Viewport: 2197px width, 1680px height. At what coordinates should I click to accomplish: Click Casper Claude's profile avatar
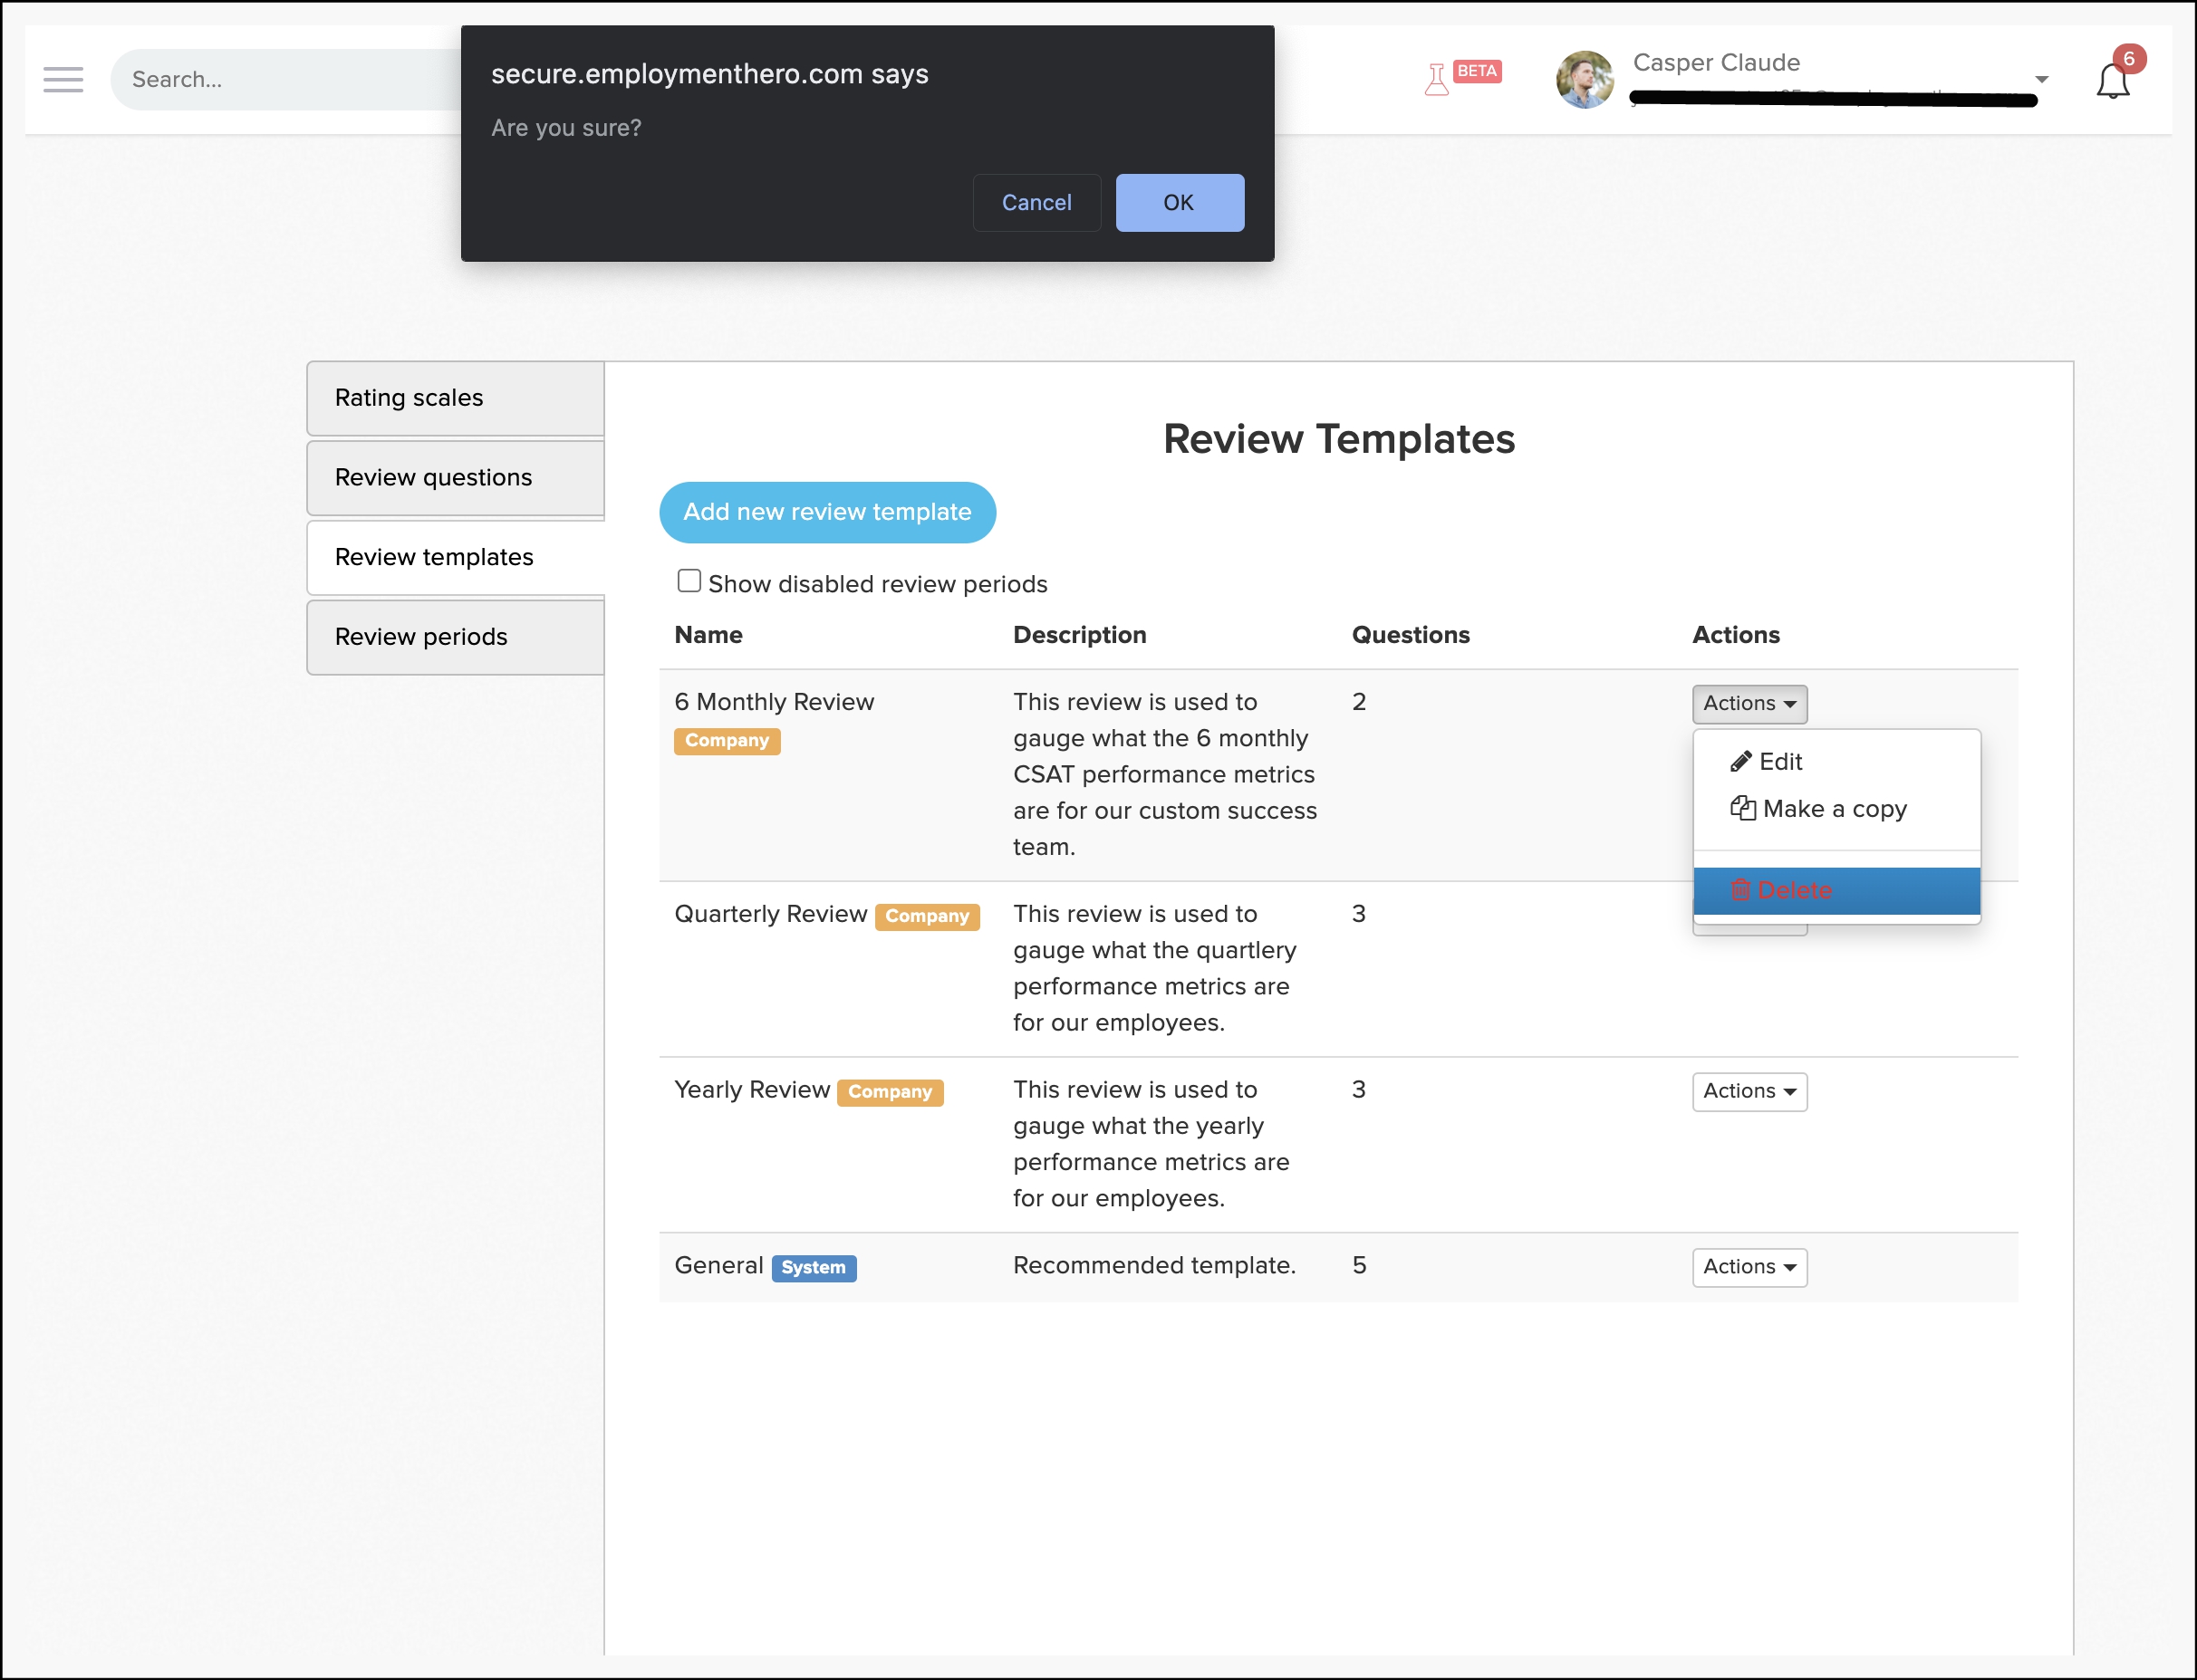[x=1585, y=79]
